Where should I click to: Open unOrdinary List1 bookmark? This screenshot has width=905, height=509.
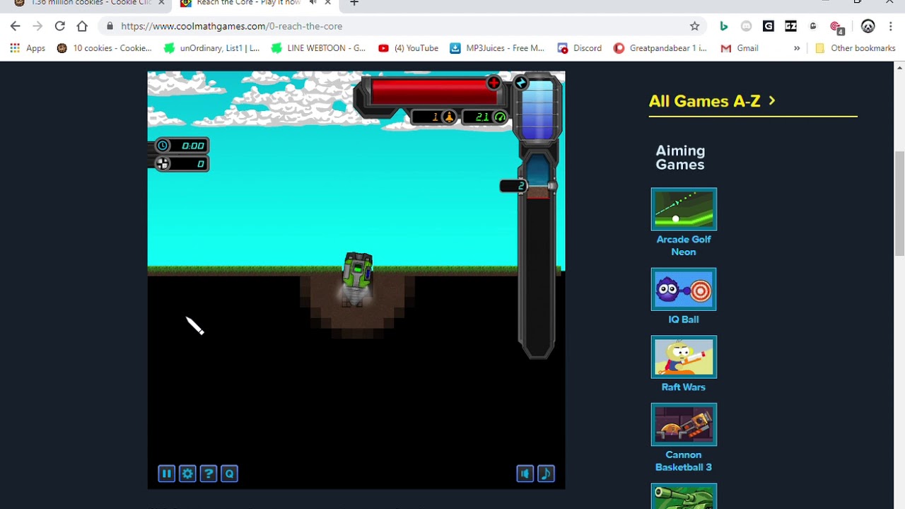(x=211, y=48)
